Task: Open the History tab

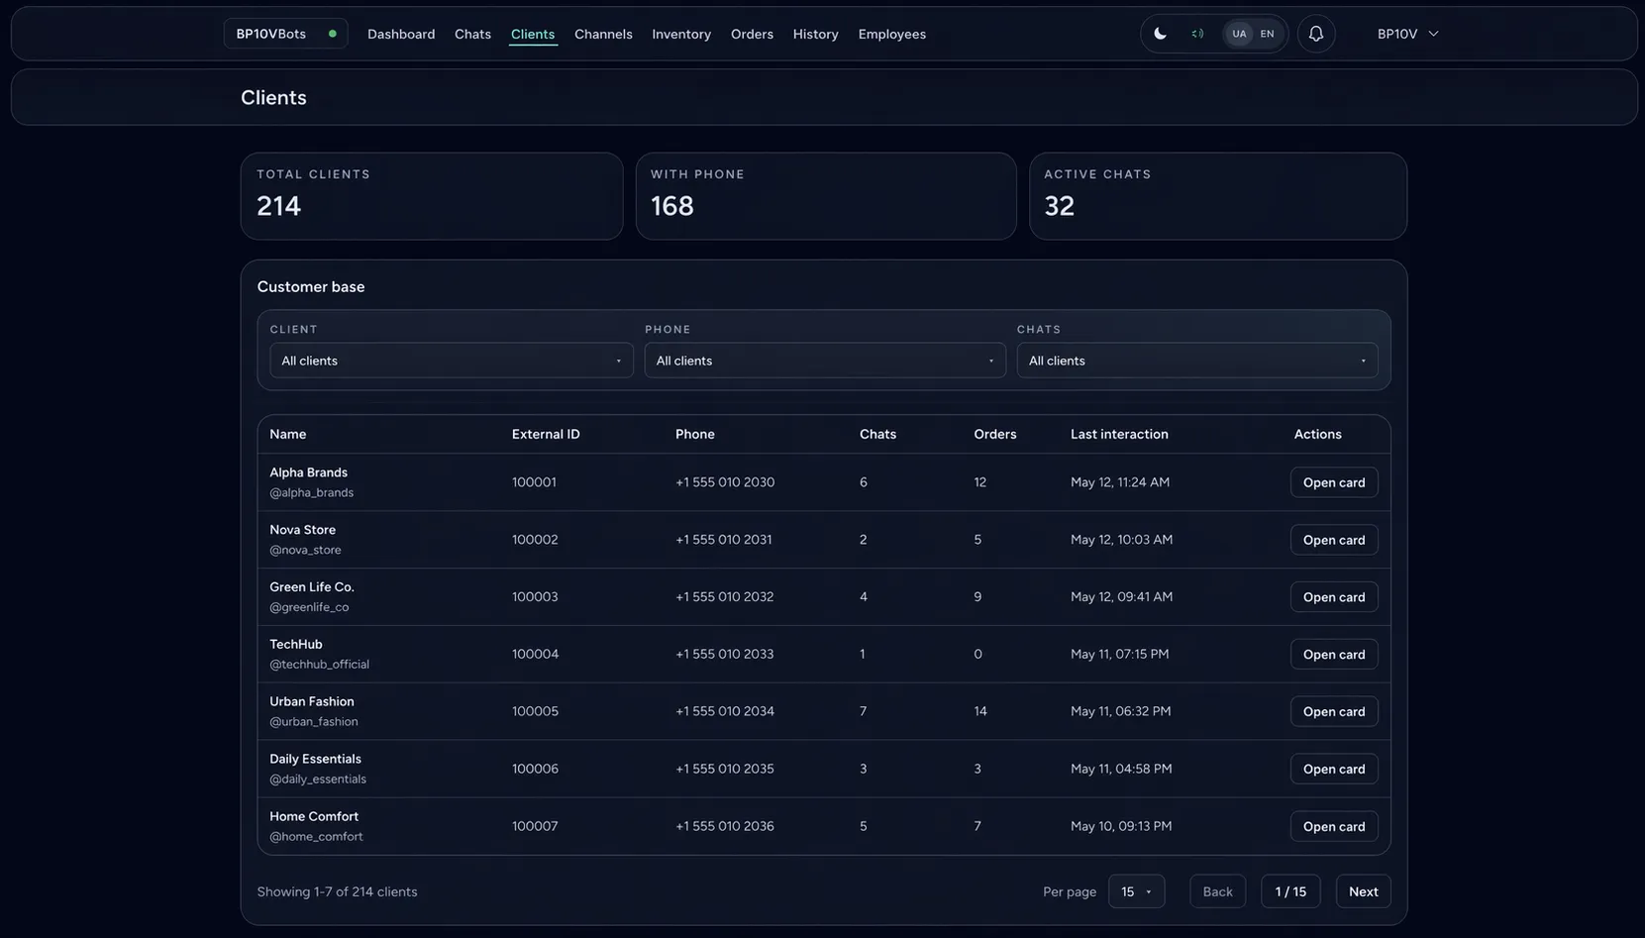Action: coord(815,34)
